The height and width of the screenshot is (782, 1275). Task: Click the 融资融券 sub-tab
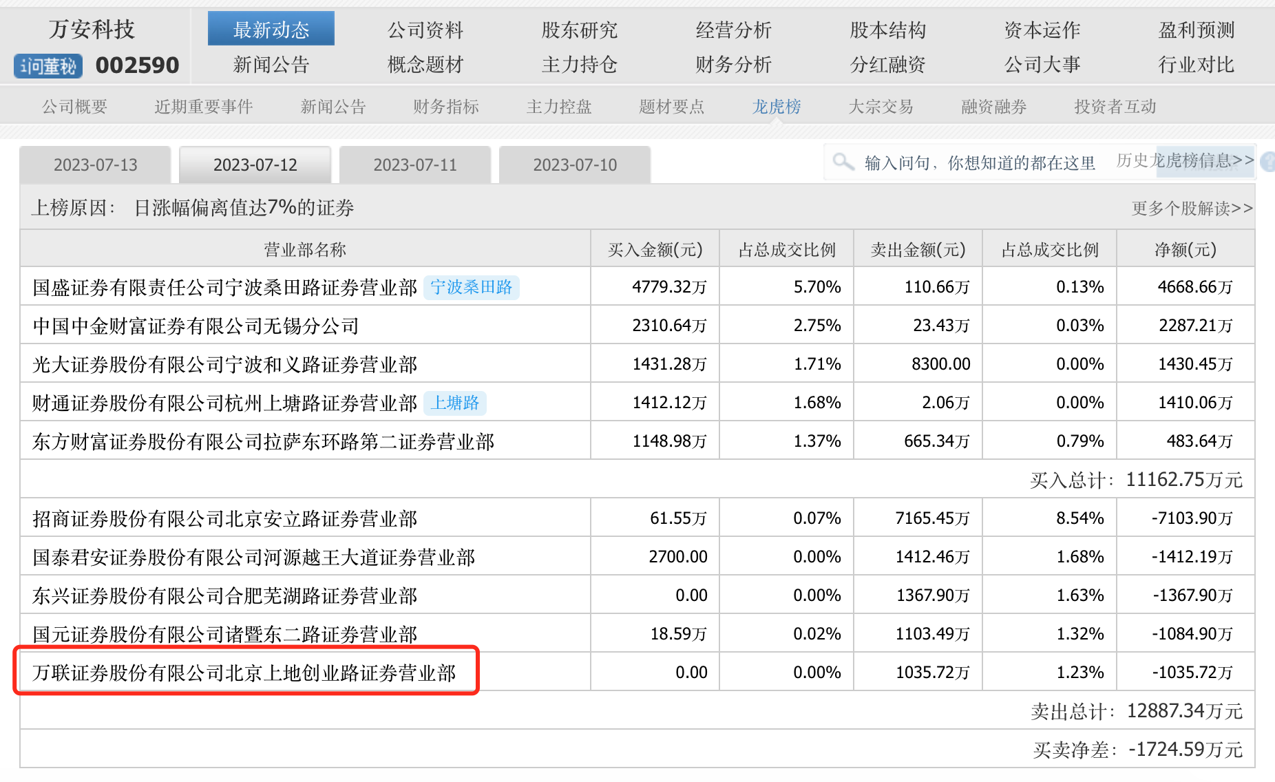tap(994, 107)
